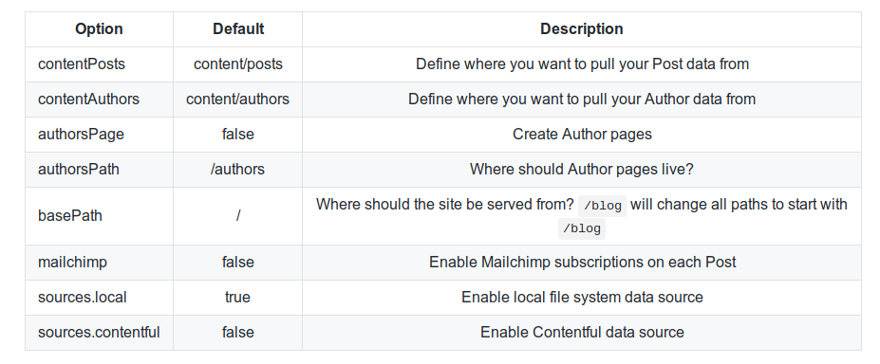Click 'Define where you want to pull your Post data from'
The width and height of the screenshot is (880, 364).
(582, 64)
